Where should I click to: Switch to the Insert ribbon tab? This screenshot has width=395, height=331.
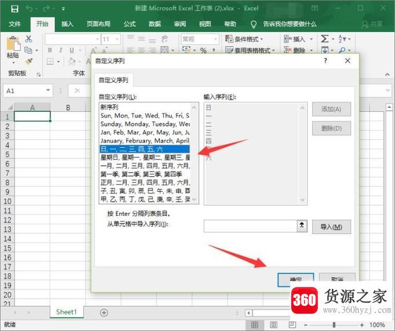pos(67,24)
